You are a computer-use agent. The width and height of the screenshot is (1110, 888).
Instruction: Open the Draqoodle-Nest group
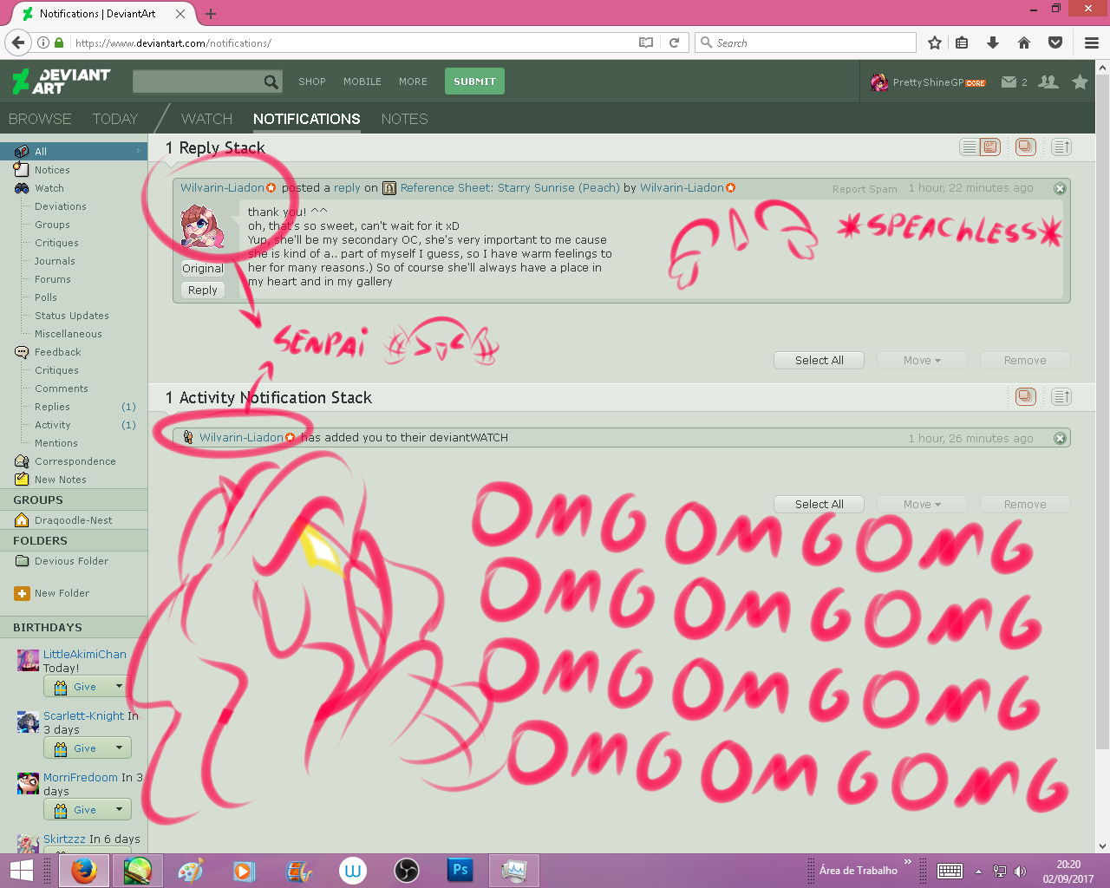click(74, 520)
